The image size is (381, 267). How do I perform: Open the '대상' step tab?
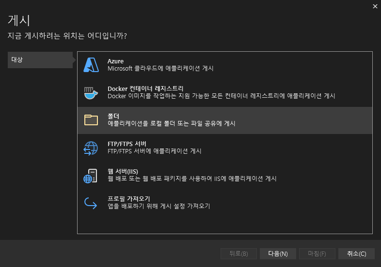(x=40, y=60)
